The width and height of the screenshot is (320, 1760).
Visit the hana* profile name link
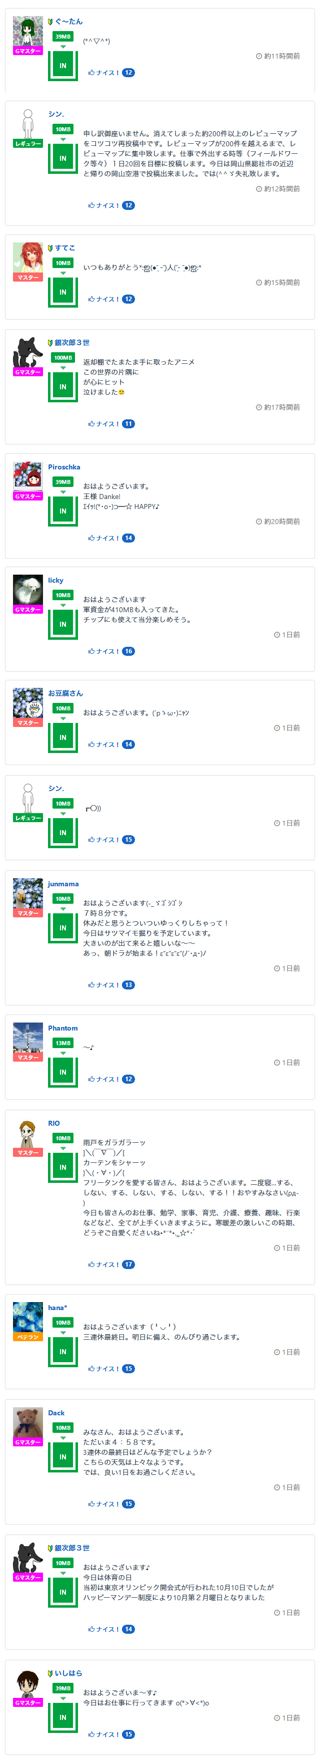pos(57,1308)
